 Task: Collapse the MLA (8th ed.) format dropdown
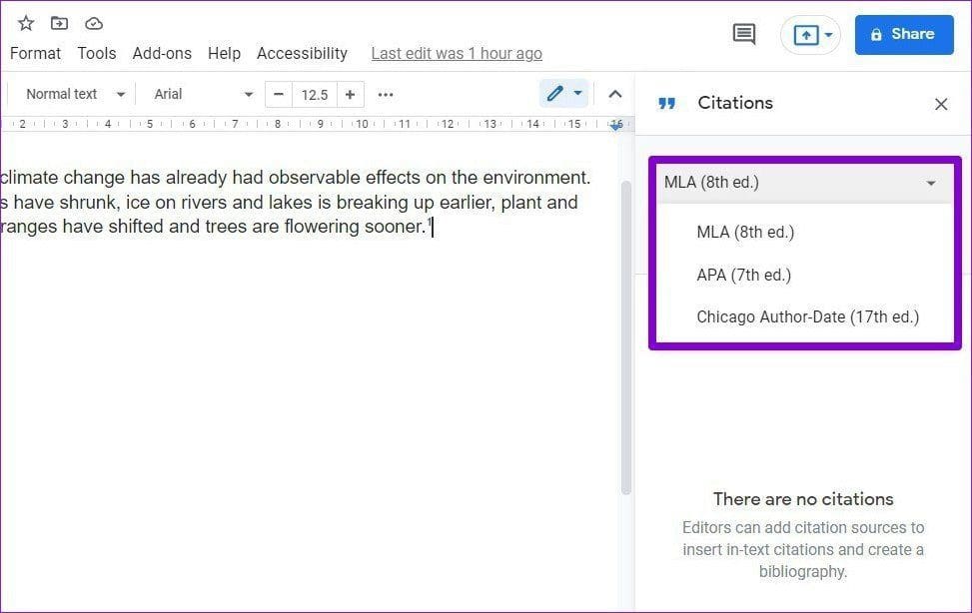[x=804, y=183]
